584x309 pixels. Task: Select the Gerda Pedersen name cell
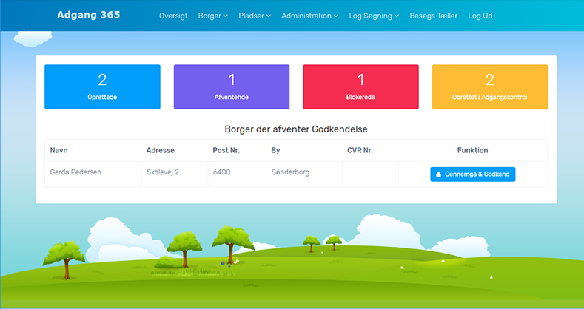pyautogui.click(x=75, y=173)
